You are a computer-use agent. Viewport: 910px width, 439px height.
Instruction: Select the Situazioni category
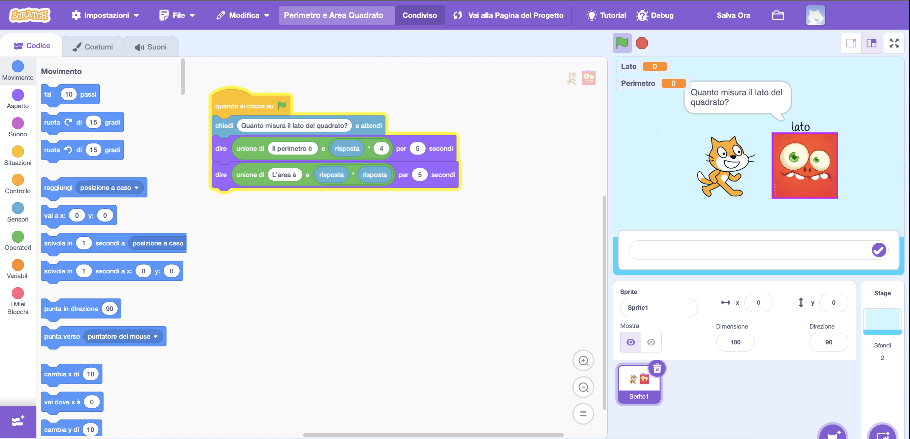[18, 156]
